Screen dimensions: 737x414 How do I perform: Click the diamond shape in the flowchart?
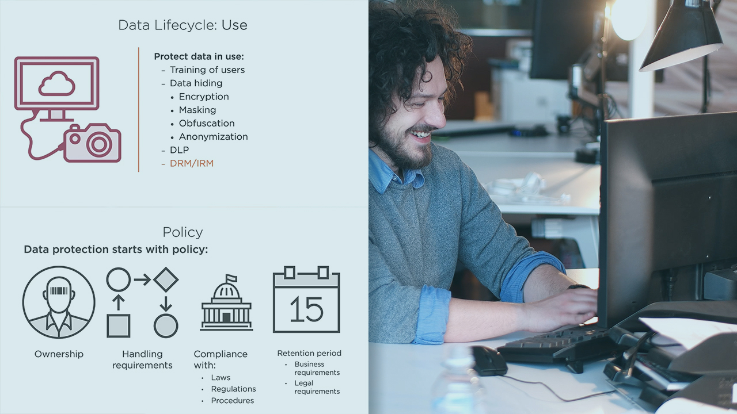click(x=166, y=280)
